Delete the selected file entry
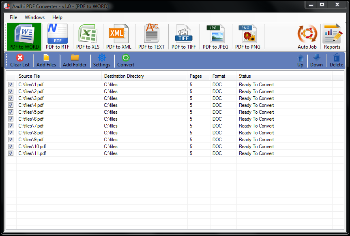 tap(336, 60)
